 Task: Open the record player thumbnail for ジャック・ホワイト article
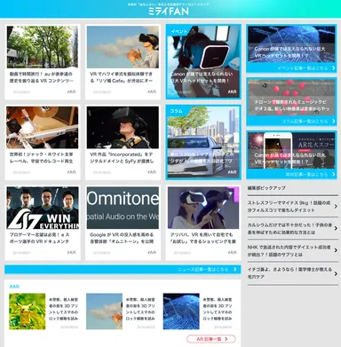pos(43,128)
